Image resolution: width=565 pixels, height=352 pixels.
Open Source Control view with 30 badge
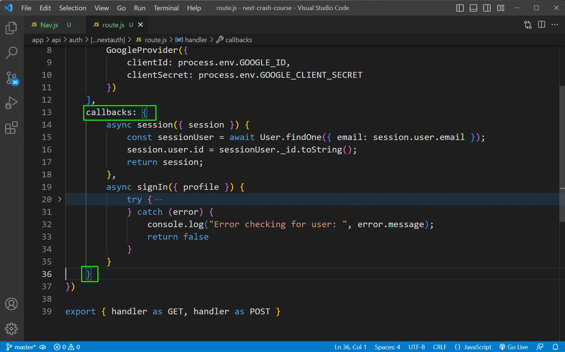[x=12, y=78]
